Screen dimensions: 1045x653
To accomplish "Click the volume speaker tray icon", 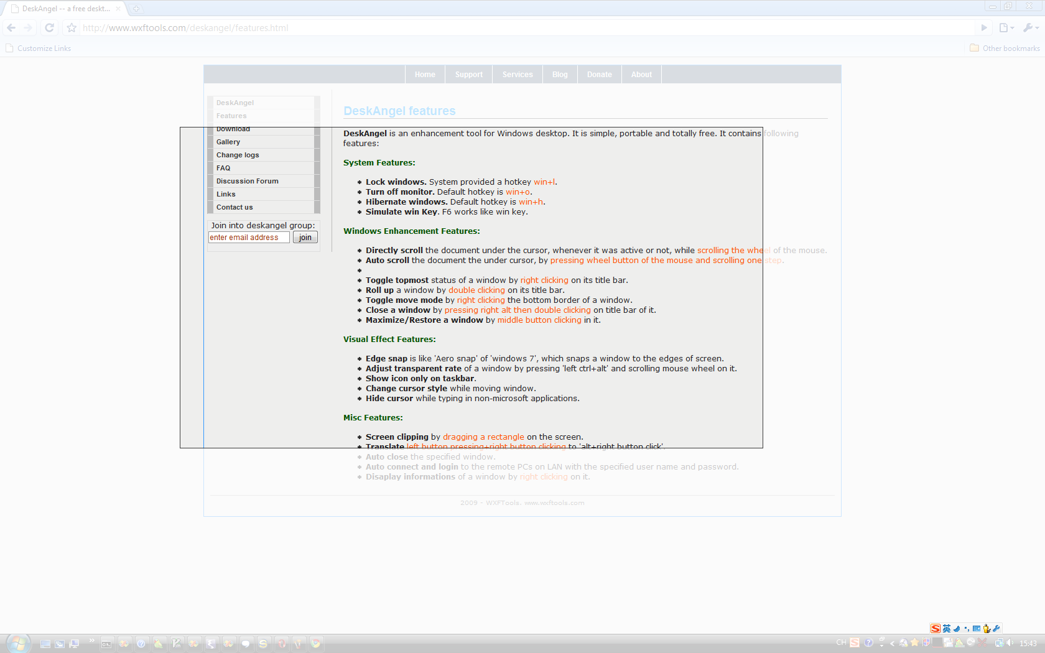I will (x=1010, y=643).
